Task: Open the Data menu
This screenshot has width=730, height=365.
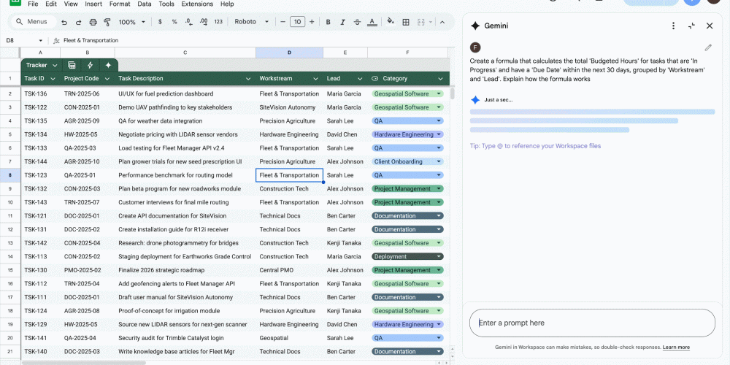Action: coord(145,4)
